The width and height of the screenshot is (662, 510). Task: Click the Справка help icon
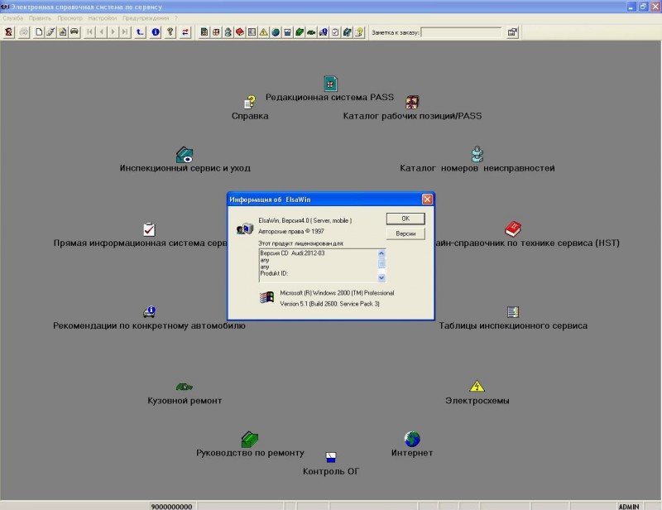click(249, 102)
